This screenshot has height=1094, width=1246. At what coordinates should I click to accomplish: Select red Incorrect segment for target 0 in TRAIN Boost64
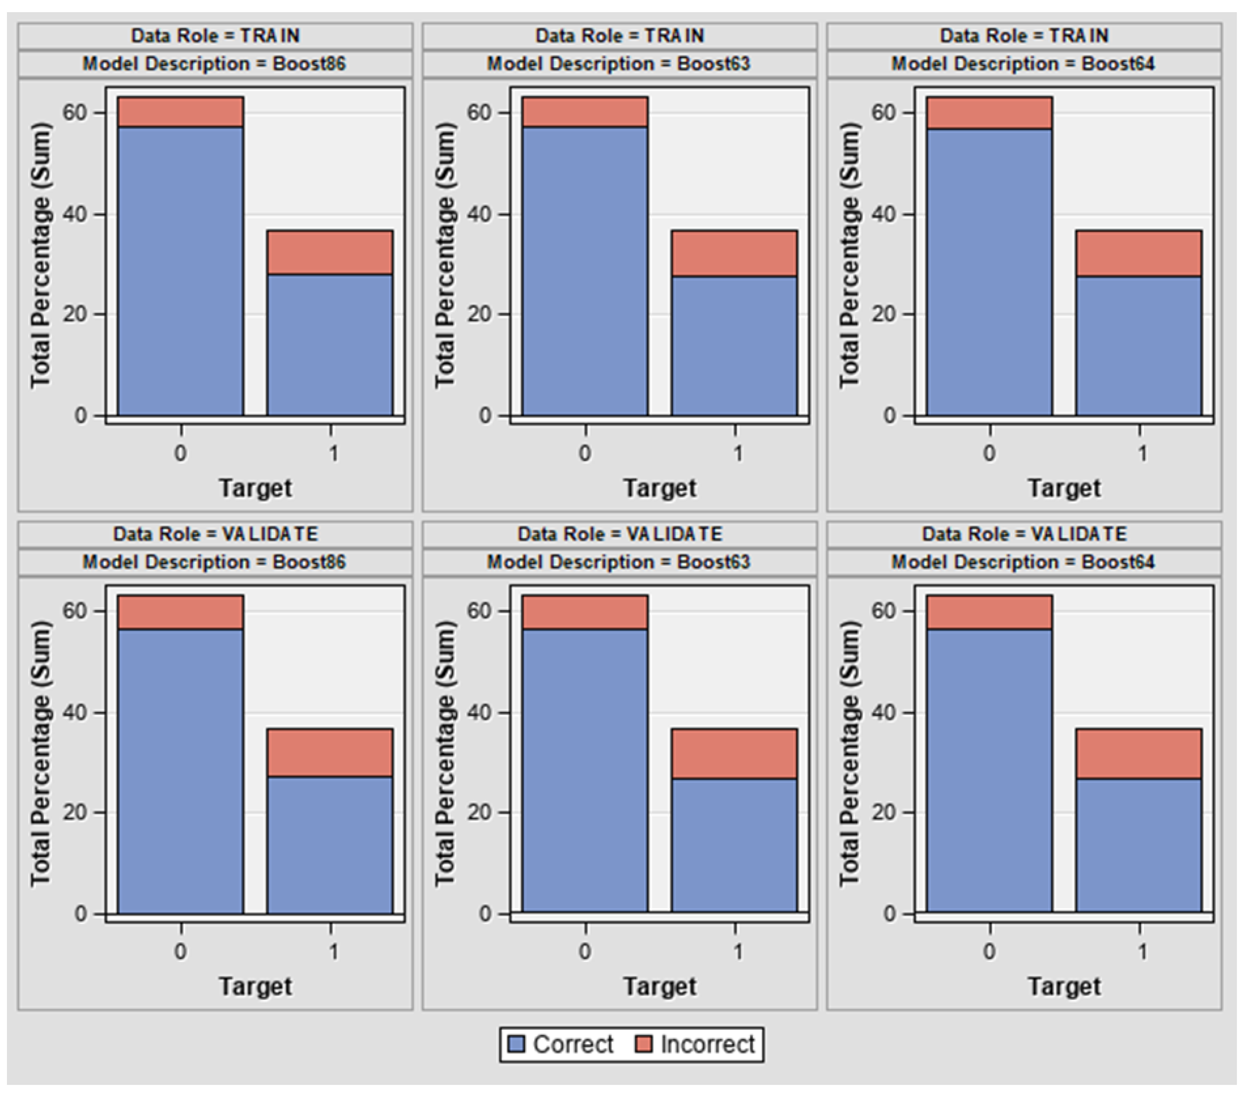[x=989, y=113]
